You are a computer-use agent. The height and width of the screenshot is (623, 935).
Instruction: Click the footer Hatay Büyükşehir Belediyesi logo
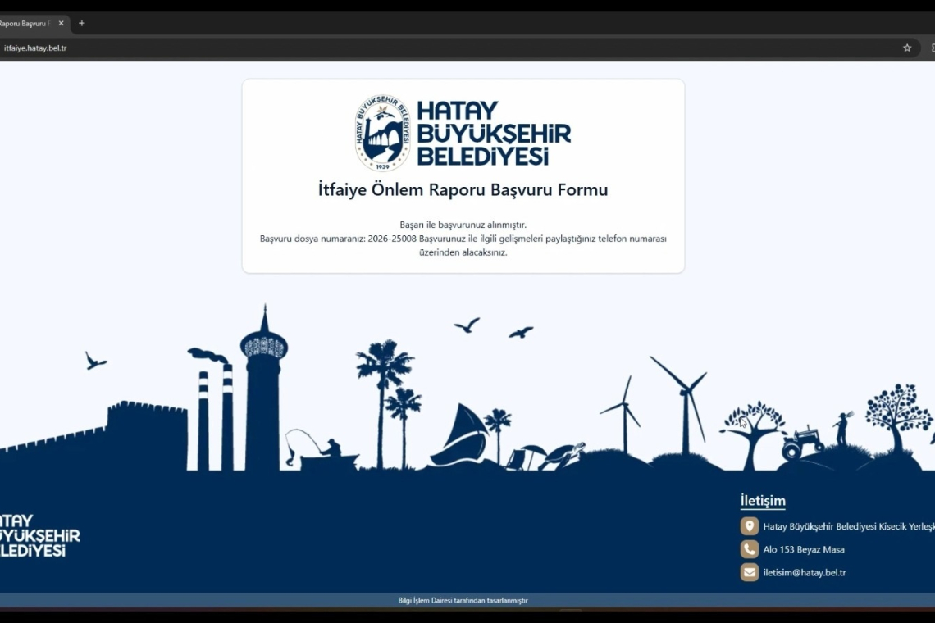[39, 535]
